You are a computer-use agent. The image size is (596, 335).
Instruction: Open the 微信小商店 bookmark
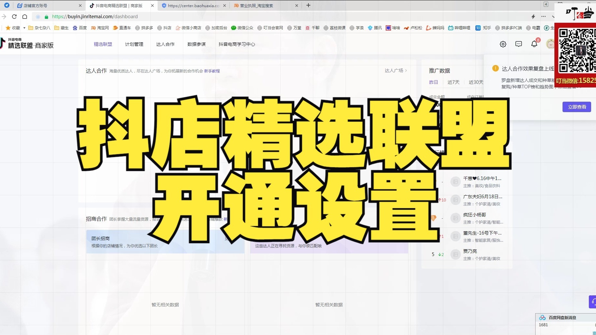(188, 28)
